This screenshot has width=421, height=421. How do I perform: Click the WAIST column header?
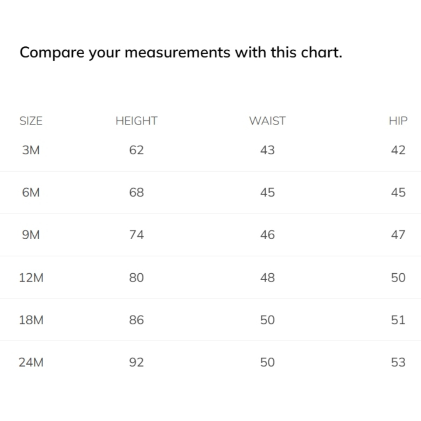click(x=267, y=121)
